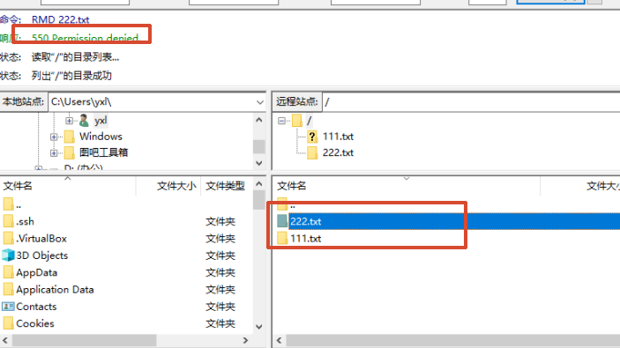Viewport: 620px width, 348px height.
Task: Click local tree scrollbar down arrow
Action: pos(259,163)
